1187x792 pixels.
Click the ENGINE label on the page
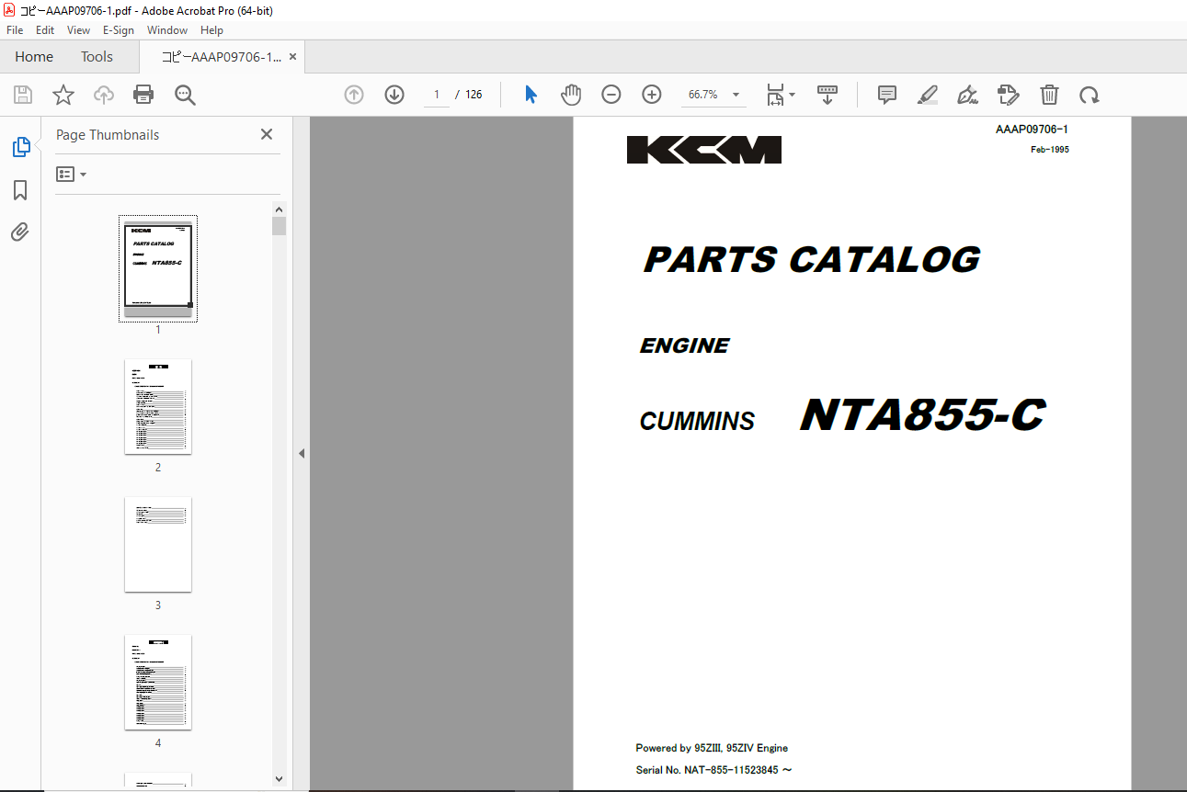(x=684, y=345)
